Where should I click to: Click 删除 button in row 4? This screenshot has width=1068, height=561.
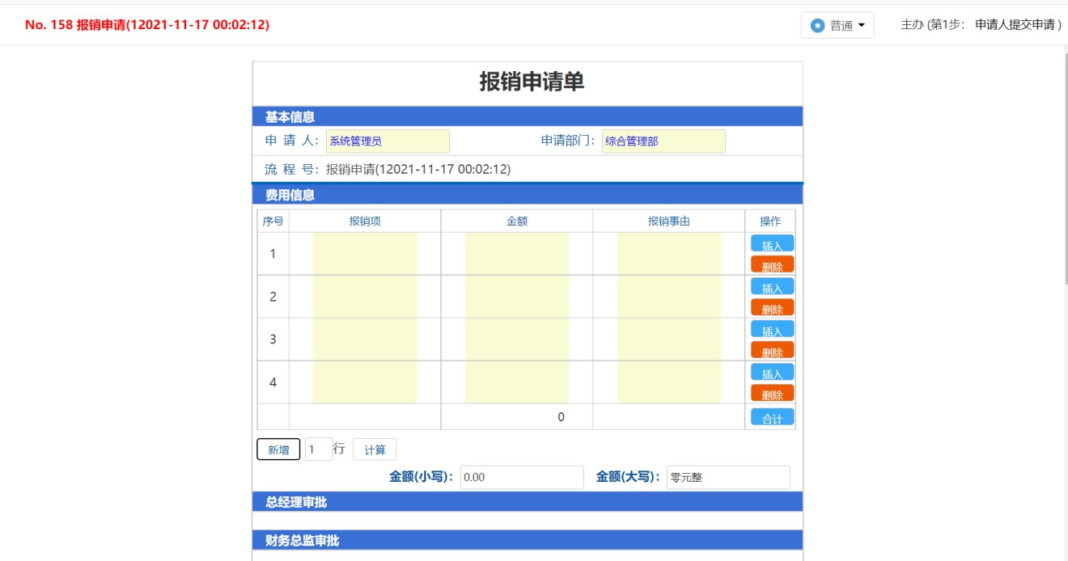(x=773, y=393)
